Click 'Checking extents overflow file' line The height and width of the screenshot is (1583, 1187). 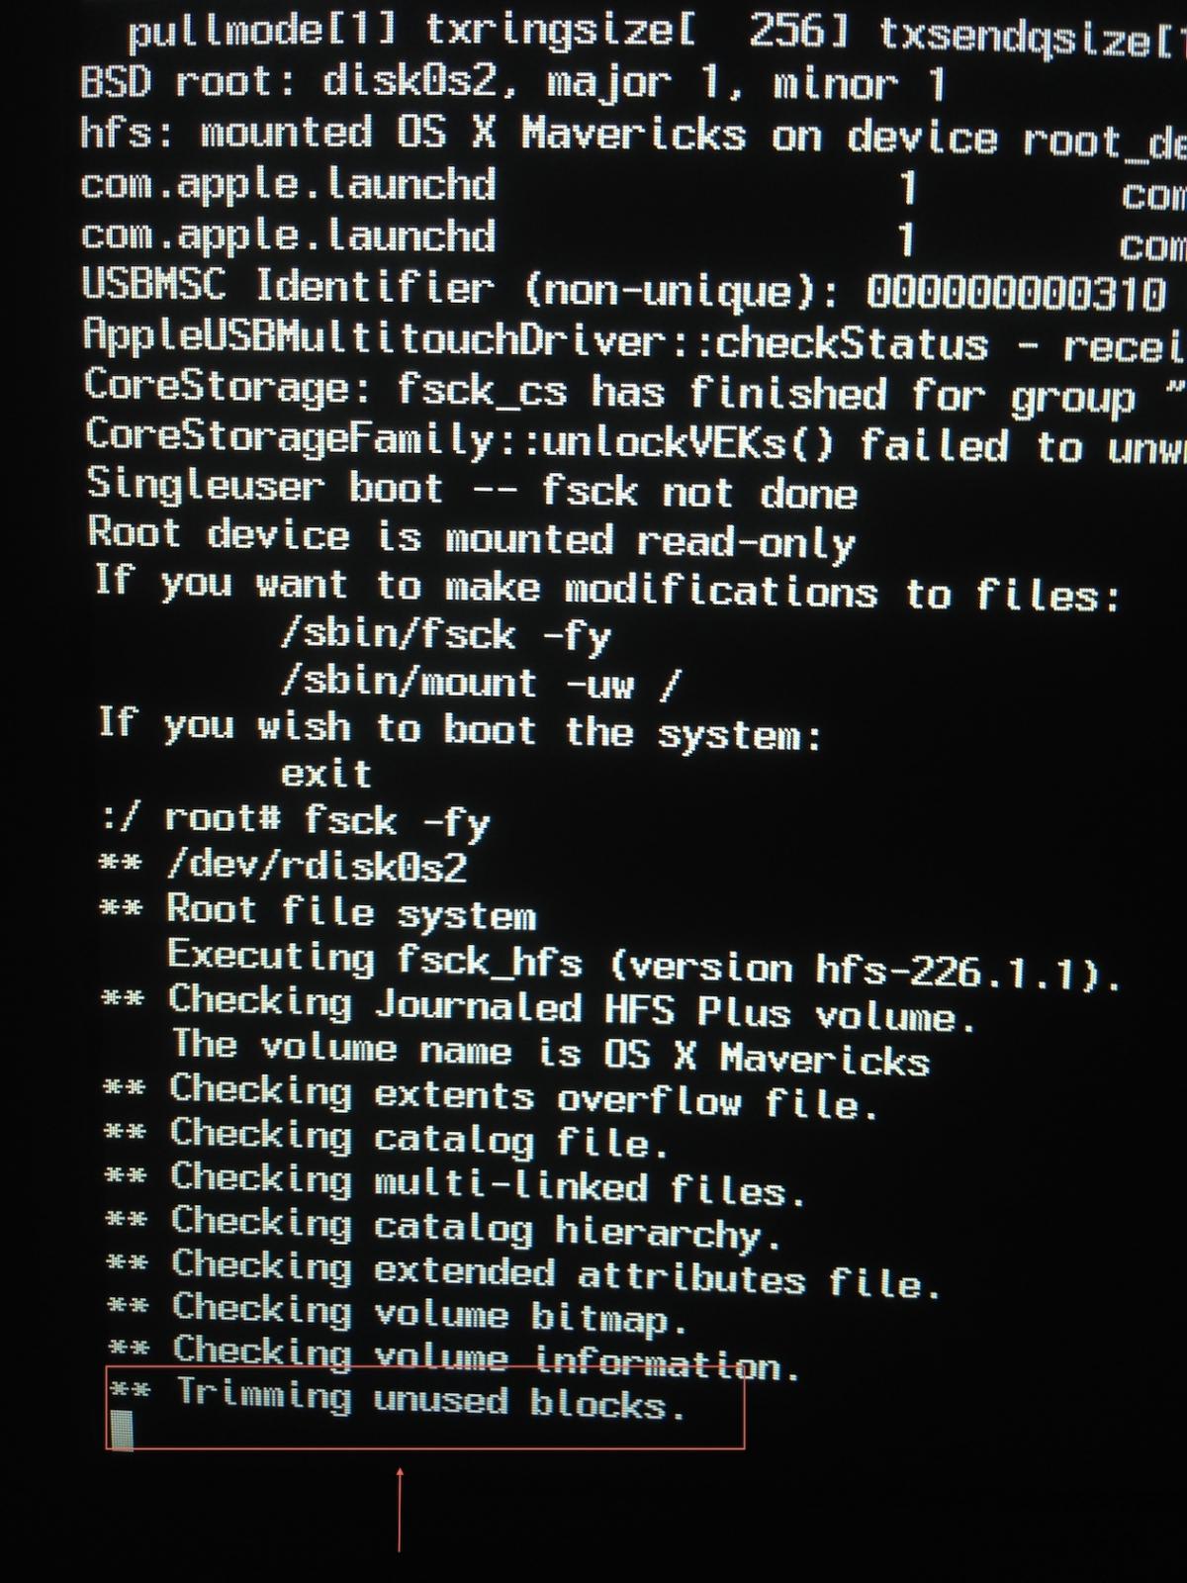(x=491, y=1096)
